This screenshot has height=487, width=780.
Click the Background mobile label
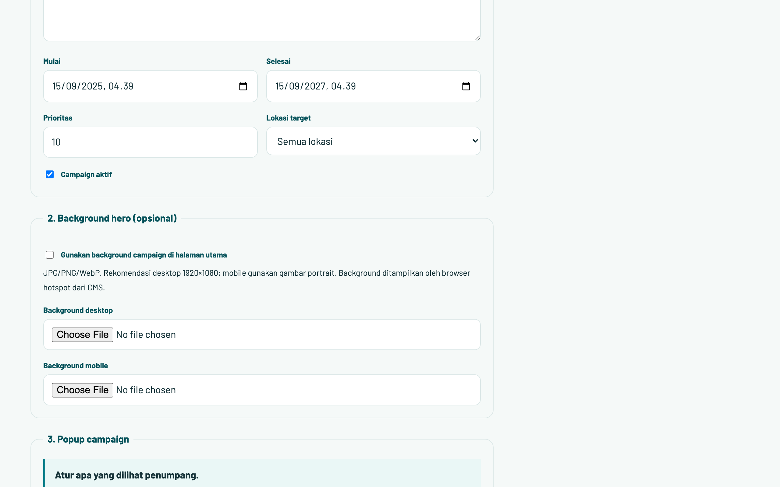76,366
